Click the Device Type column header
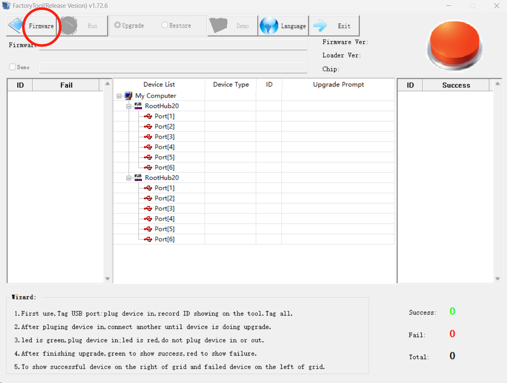Viewport: 507px width, 383px height. click(231, 84)
